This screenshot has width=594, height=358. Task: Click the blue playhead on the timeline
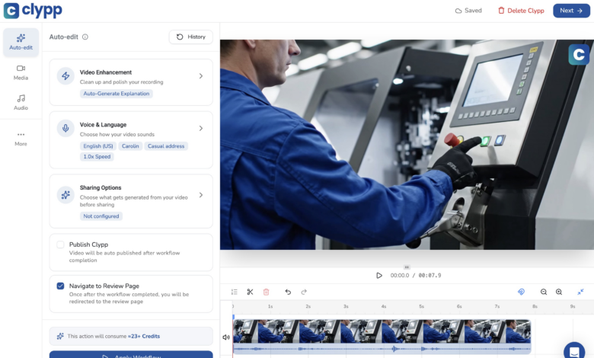tap(233, 317)
